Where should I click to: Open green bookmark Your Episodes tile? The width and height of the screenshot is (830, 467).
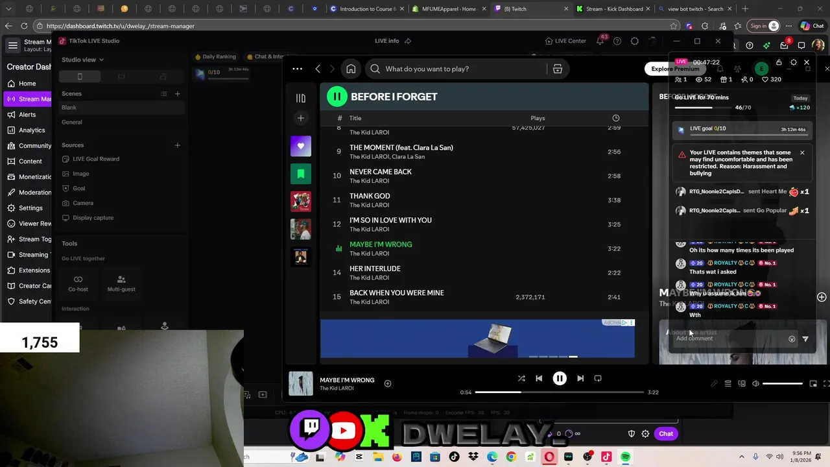tap(301, 174)
